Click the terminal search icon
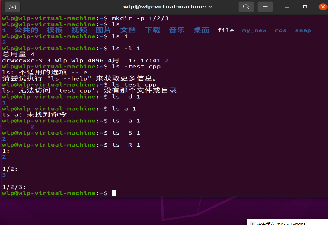 coord(246,7)
